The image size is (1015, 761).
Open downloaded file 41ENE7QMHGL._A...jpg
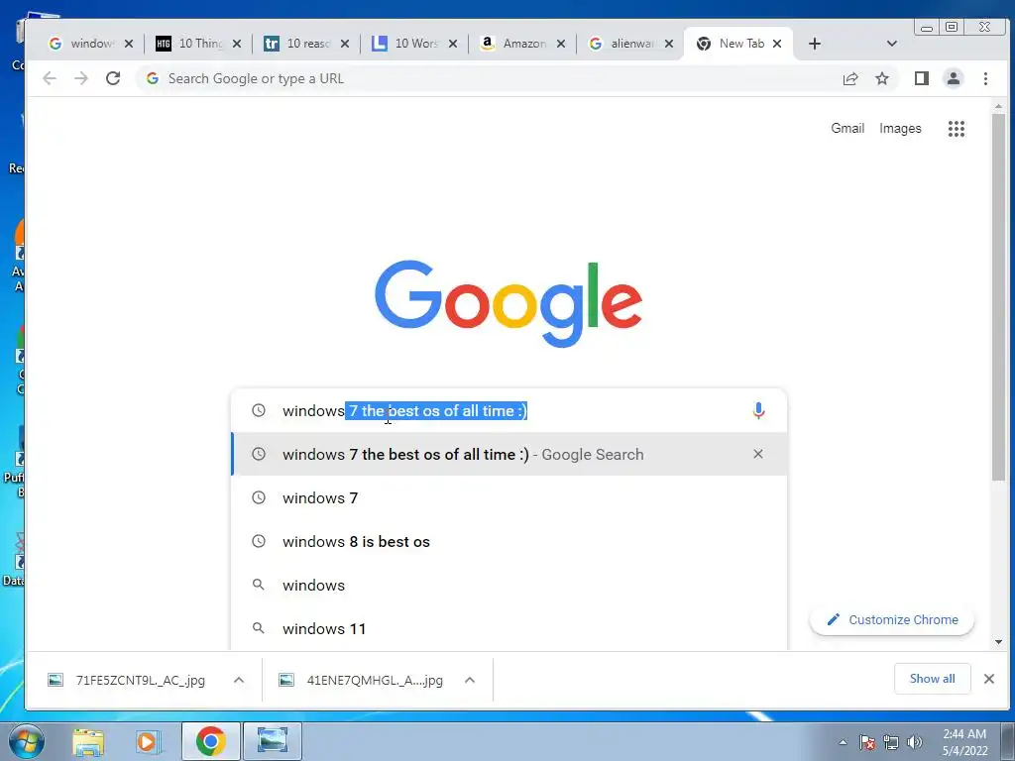[363, 680]
